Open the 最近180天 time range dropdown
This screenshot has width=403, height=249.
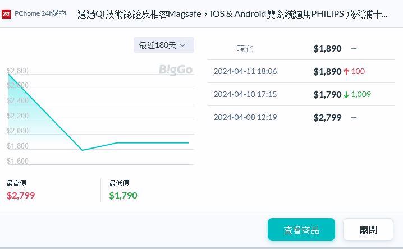[163, 45]
